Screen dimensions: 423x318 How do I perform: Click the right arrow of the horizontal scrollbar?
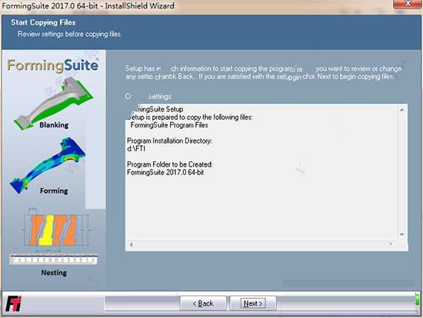click(x=391, y=244)
